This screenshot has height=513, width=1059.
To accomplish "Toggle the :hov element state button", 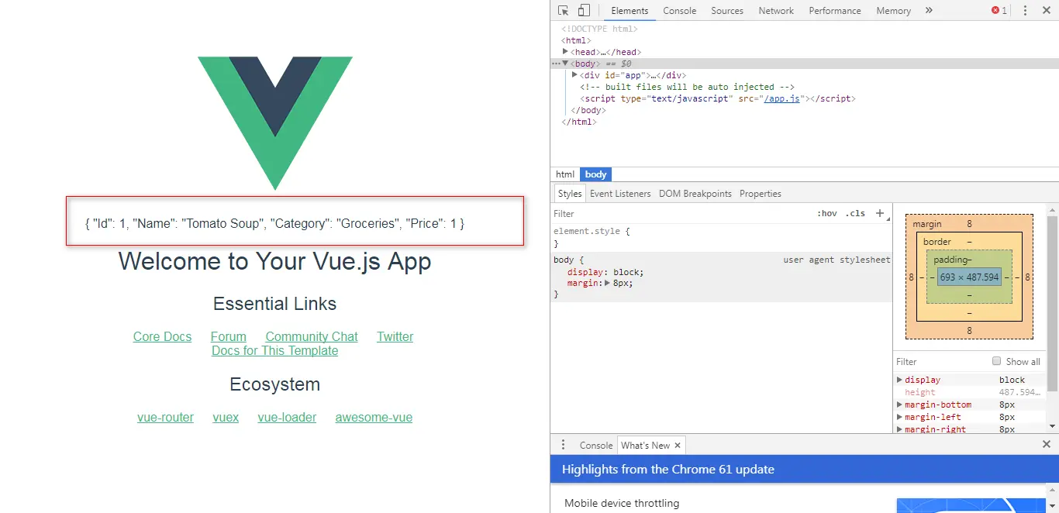I will pos(827,213).
